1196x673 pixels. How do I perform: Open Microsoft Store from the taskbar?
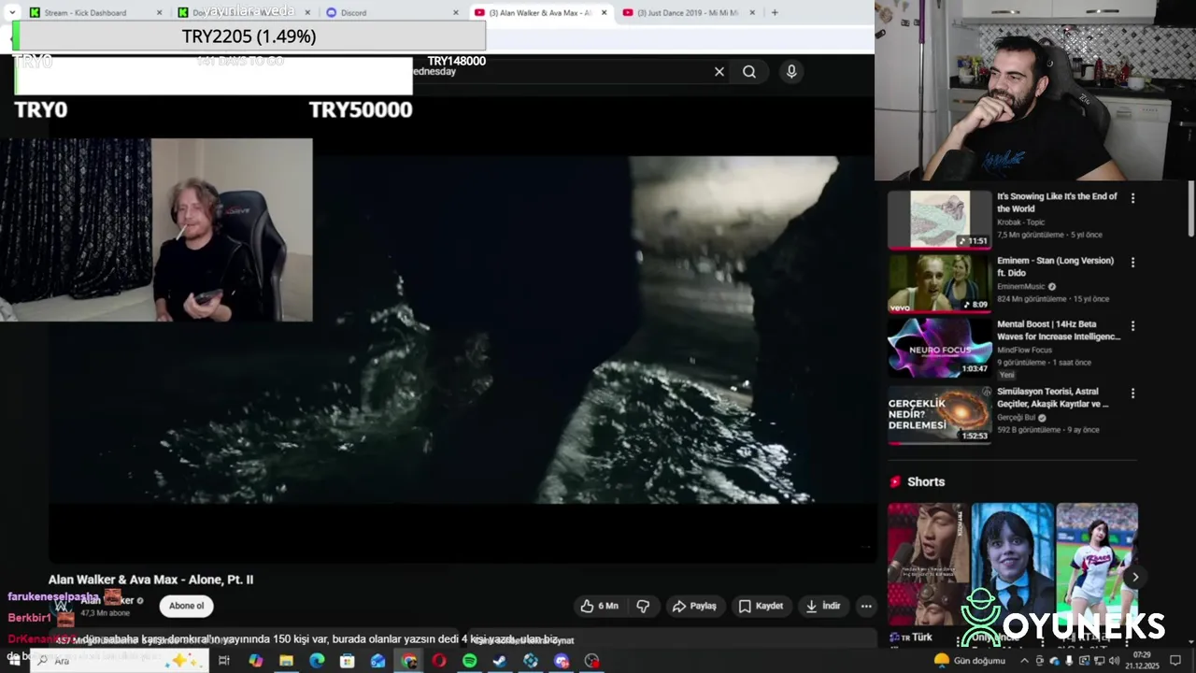click(348, 661)
